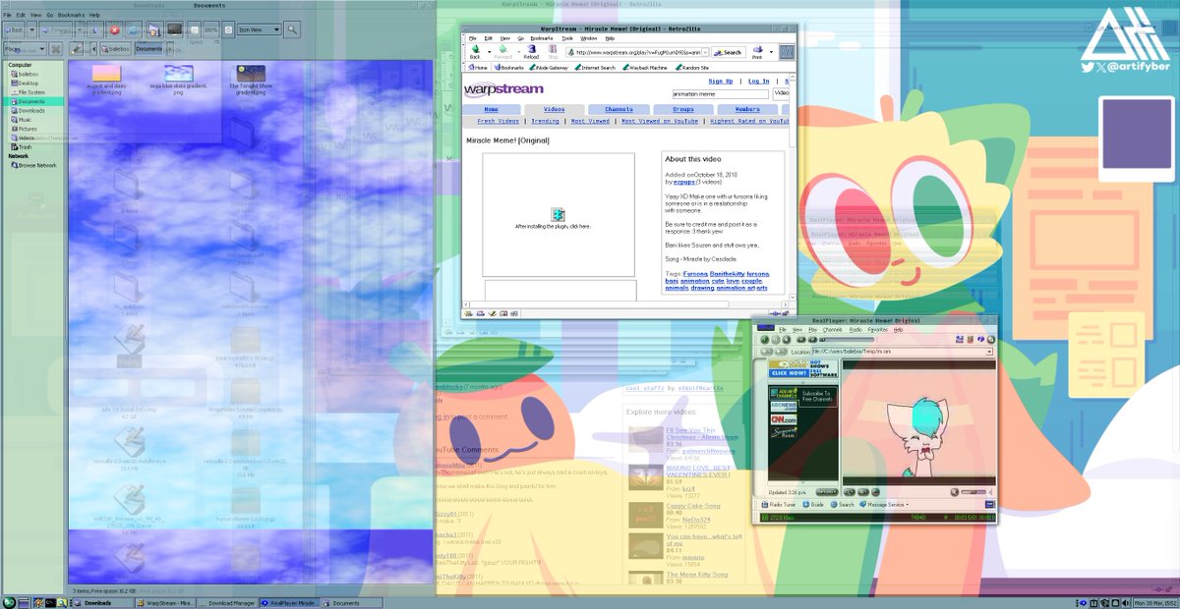Open Wayback Machine bookmark in RetroZilla
The image size is (1180, 609).
tap(644, 68)
